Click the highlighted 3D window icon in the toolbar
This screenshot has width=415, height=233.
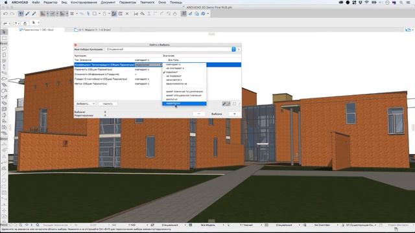tap(184, 14)
